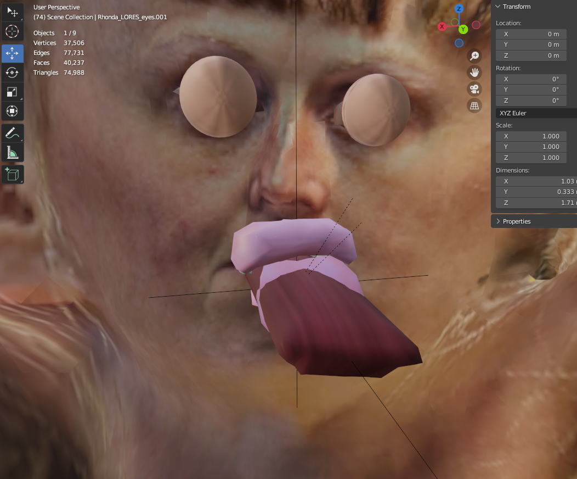Click the Objects '1 / 9' statistic
Image resolution: width=577 pixels, height=479 pixels.
click(x=70, y=33)
